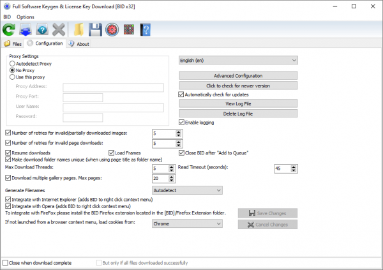Select the Configuration tab
This screenshot has width=383, height=270.
pyautogui.click(x=45, y=43)
